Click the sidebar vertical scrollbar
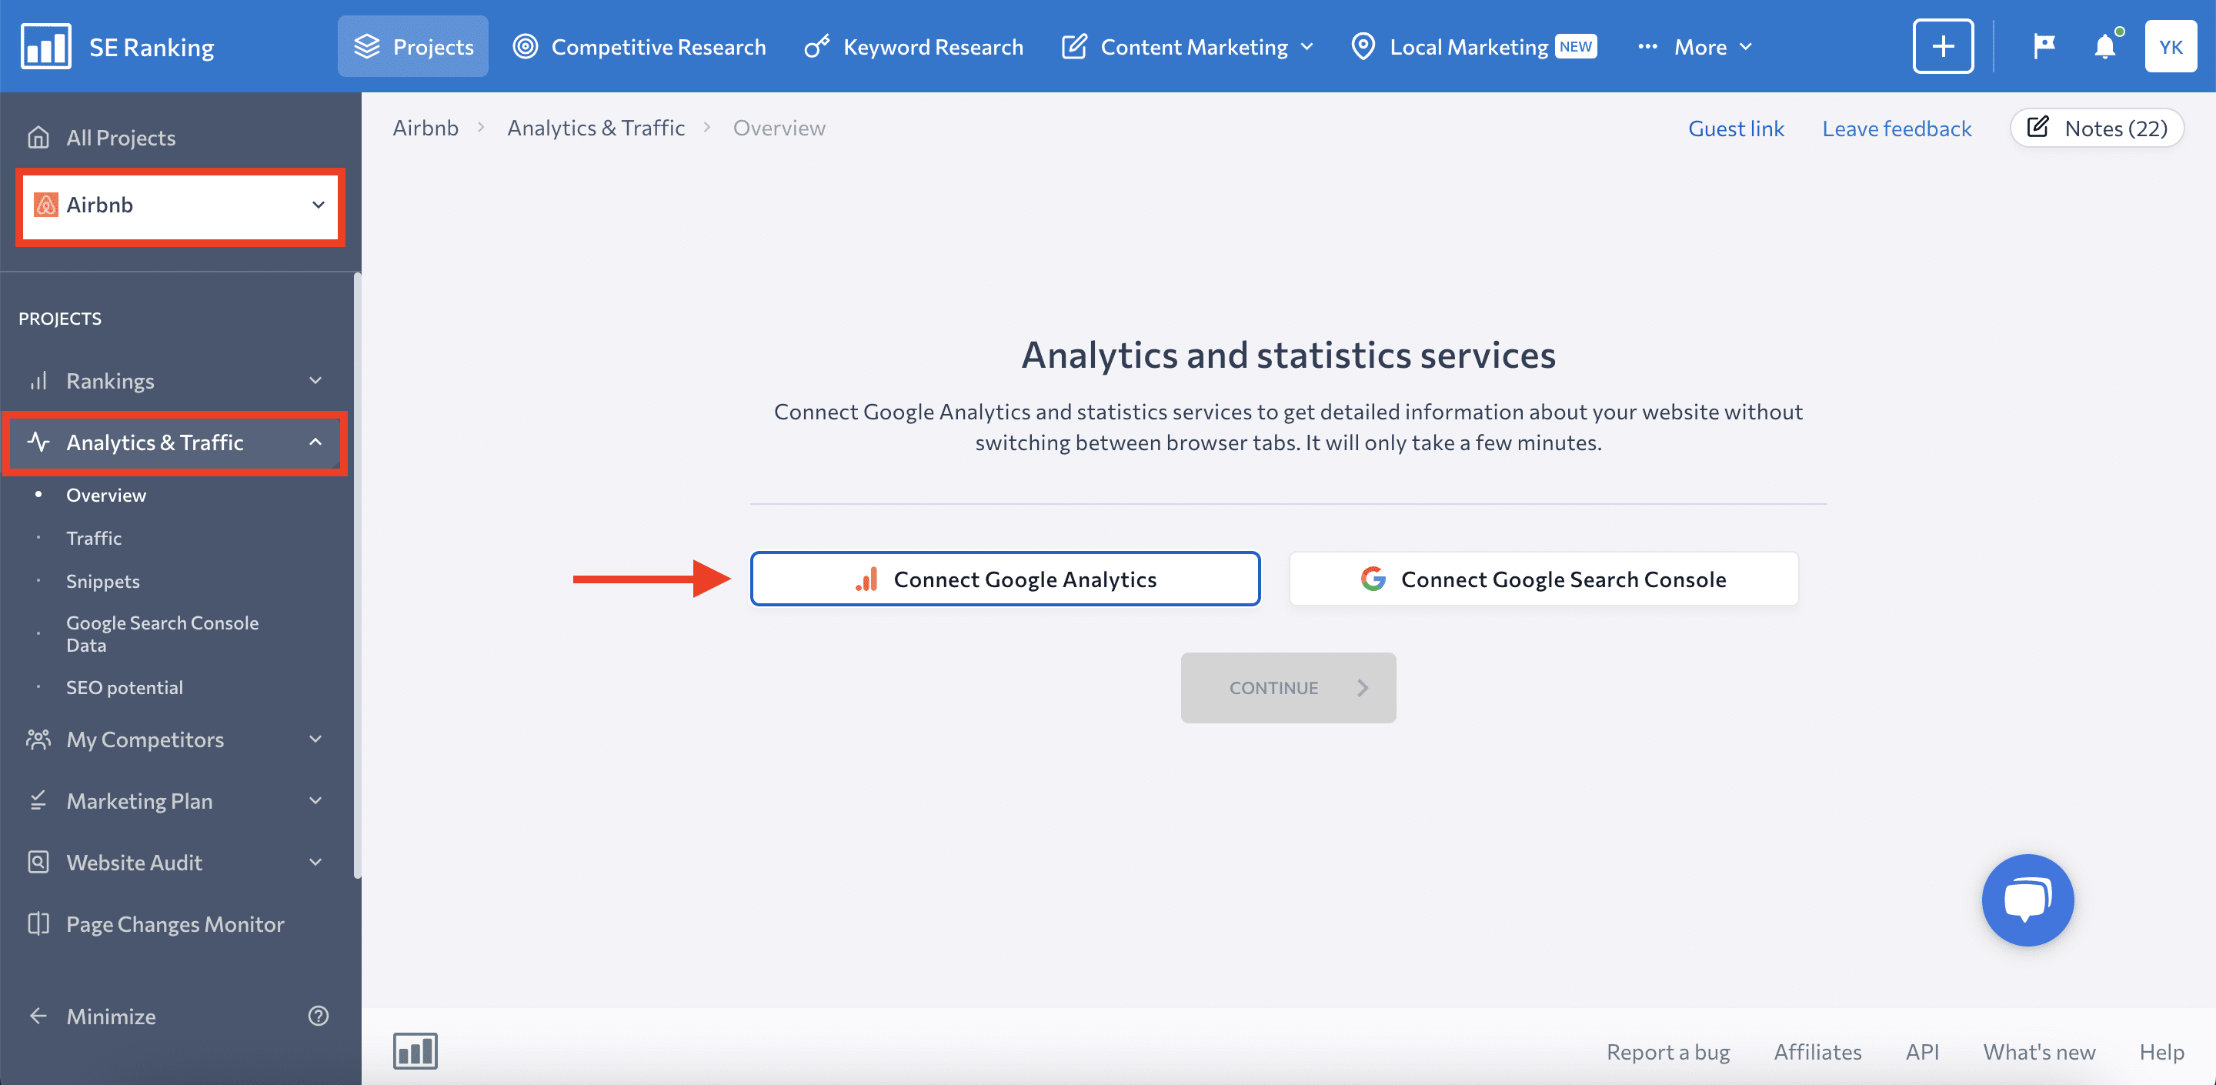The height and width of the screenshot is (1085, 2216). [357, 576]
